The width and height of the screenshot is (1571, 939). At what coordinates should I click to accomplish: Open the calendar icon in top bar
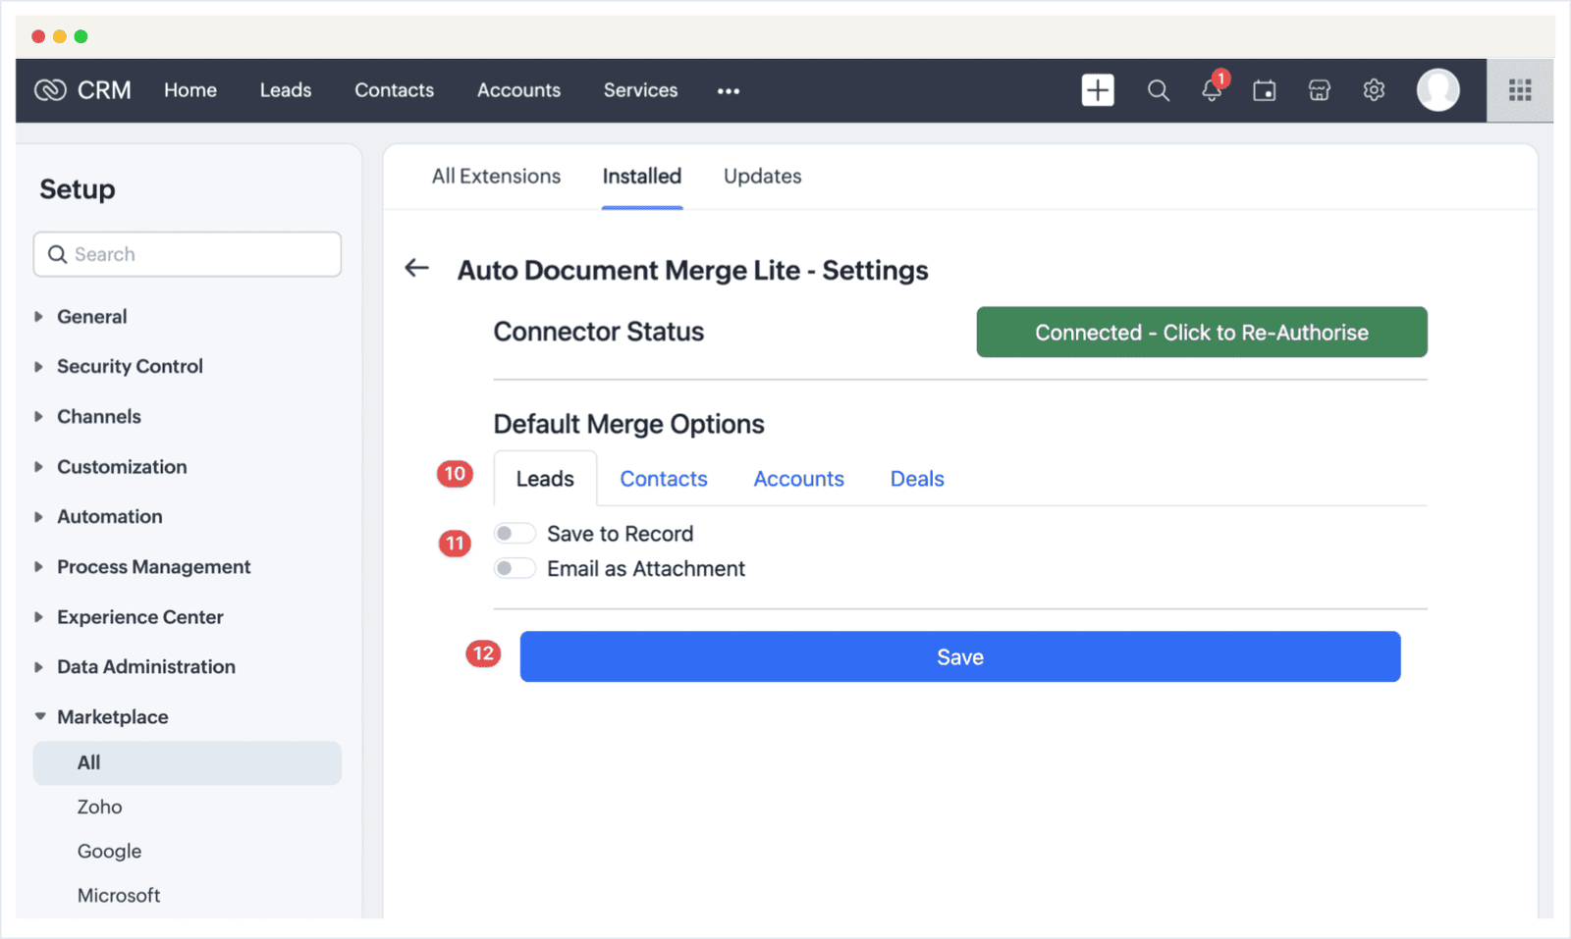click(1265, 91)
